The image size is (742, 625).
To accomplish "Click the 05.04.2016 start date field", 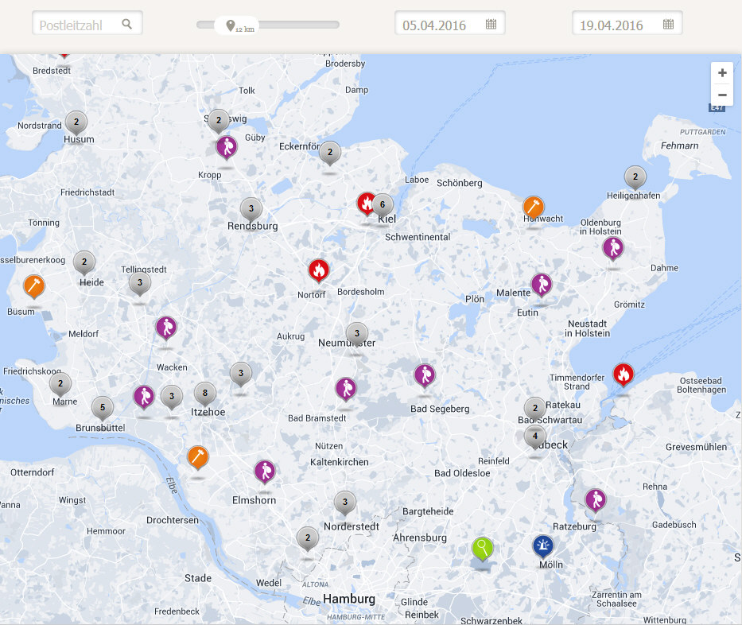I will coord(441,25).
